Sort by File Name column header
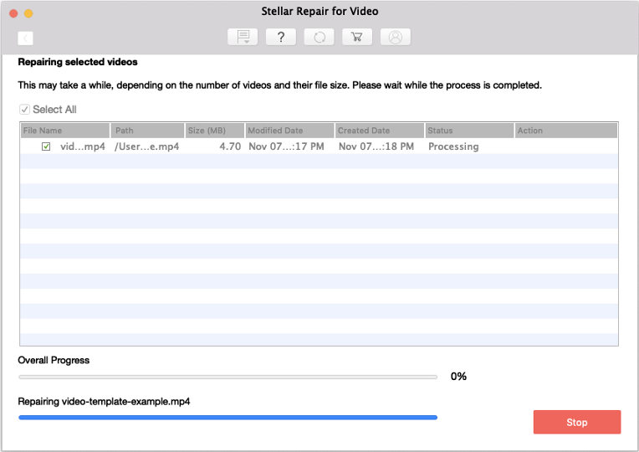Viewport: 639px width, 452px height. 65,131
